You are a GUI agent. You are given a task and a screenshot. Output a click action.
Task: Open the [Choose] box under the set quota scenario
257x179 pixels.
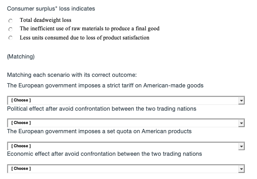[124, 146]
